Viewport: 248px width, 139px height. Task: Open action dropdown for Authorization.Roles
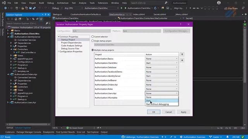[162, 89]
